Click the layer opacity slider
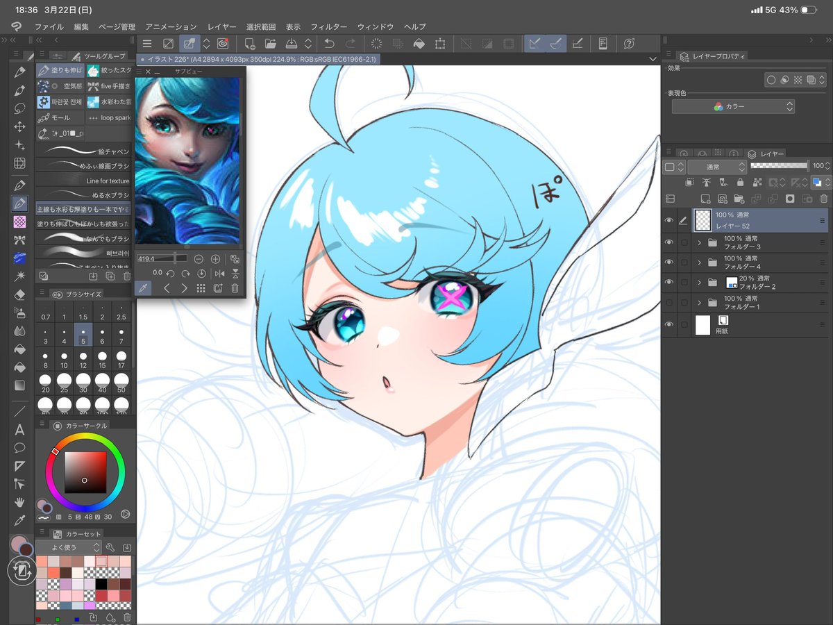The width and height of the screenshot is (833, 625). point(780,166)
